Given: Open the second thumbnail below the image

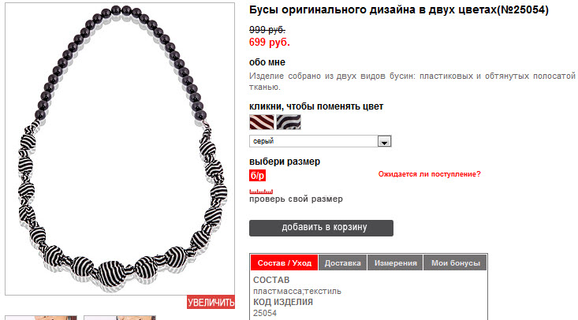Looking at the screenshot, I should [120, 318].
